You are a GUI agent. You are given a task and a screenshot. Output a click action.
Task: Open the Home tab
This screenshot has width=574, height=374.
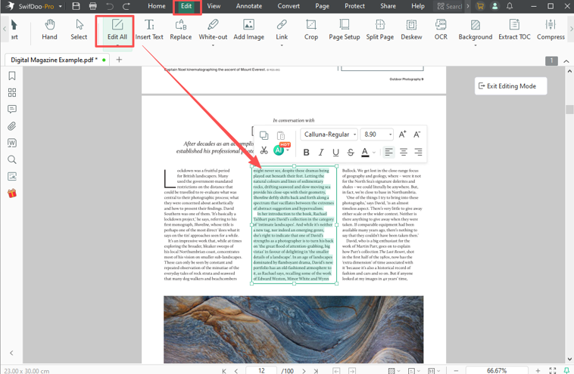(x=157, y=6)
